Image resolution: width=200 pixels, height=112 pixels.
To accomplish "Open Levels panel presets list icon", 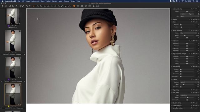I will (x=197, y=19).
